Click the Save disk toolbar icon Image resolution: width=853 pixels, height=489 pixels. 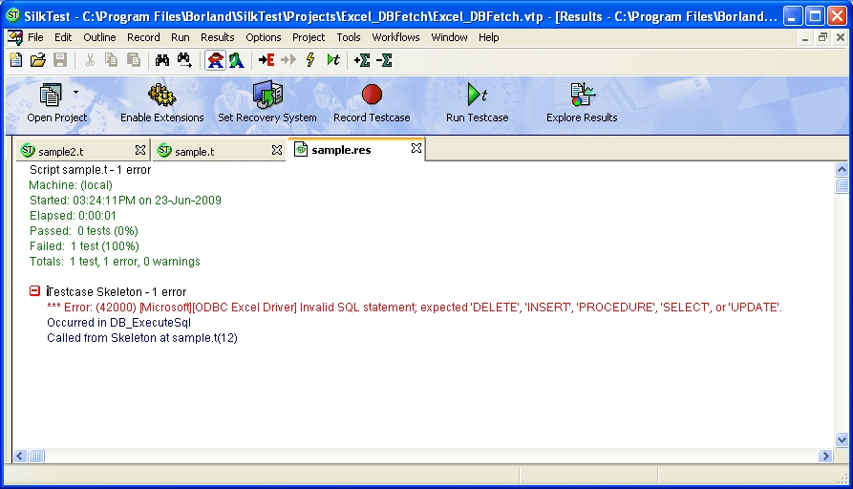(x=60, y=60)
